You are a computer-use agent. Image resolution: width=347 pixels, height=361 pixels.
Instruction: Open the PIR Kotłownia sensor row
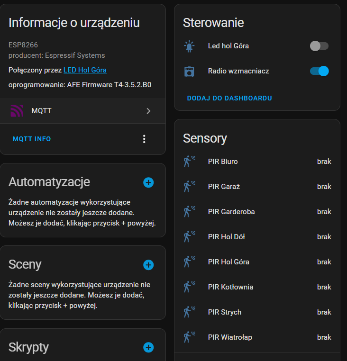point(257,287)
